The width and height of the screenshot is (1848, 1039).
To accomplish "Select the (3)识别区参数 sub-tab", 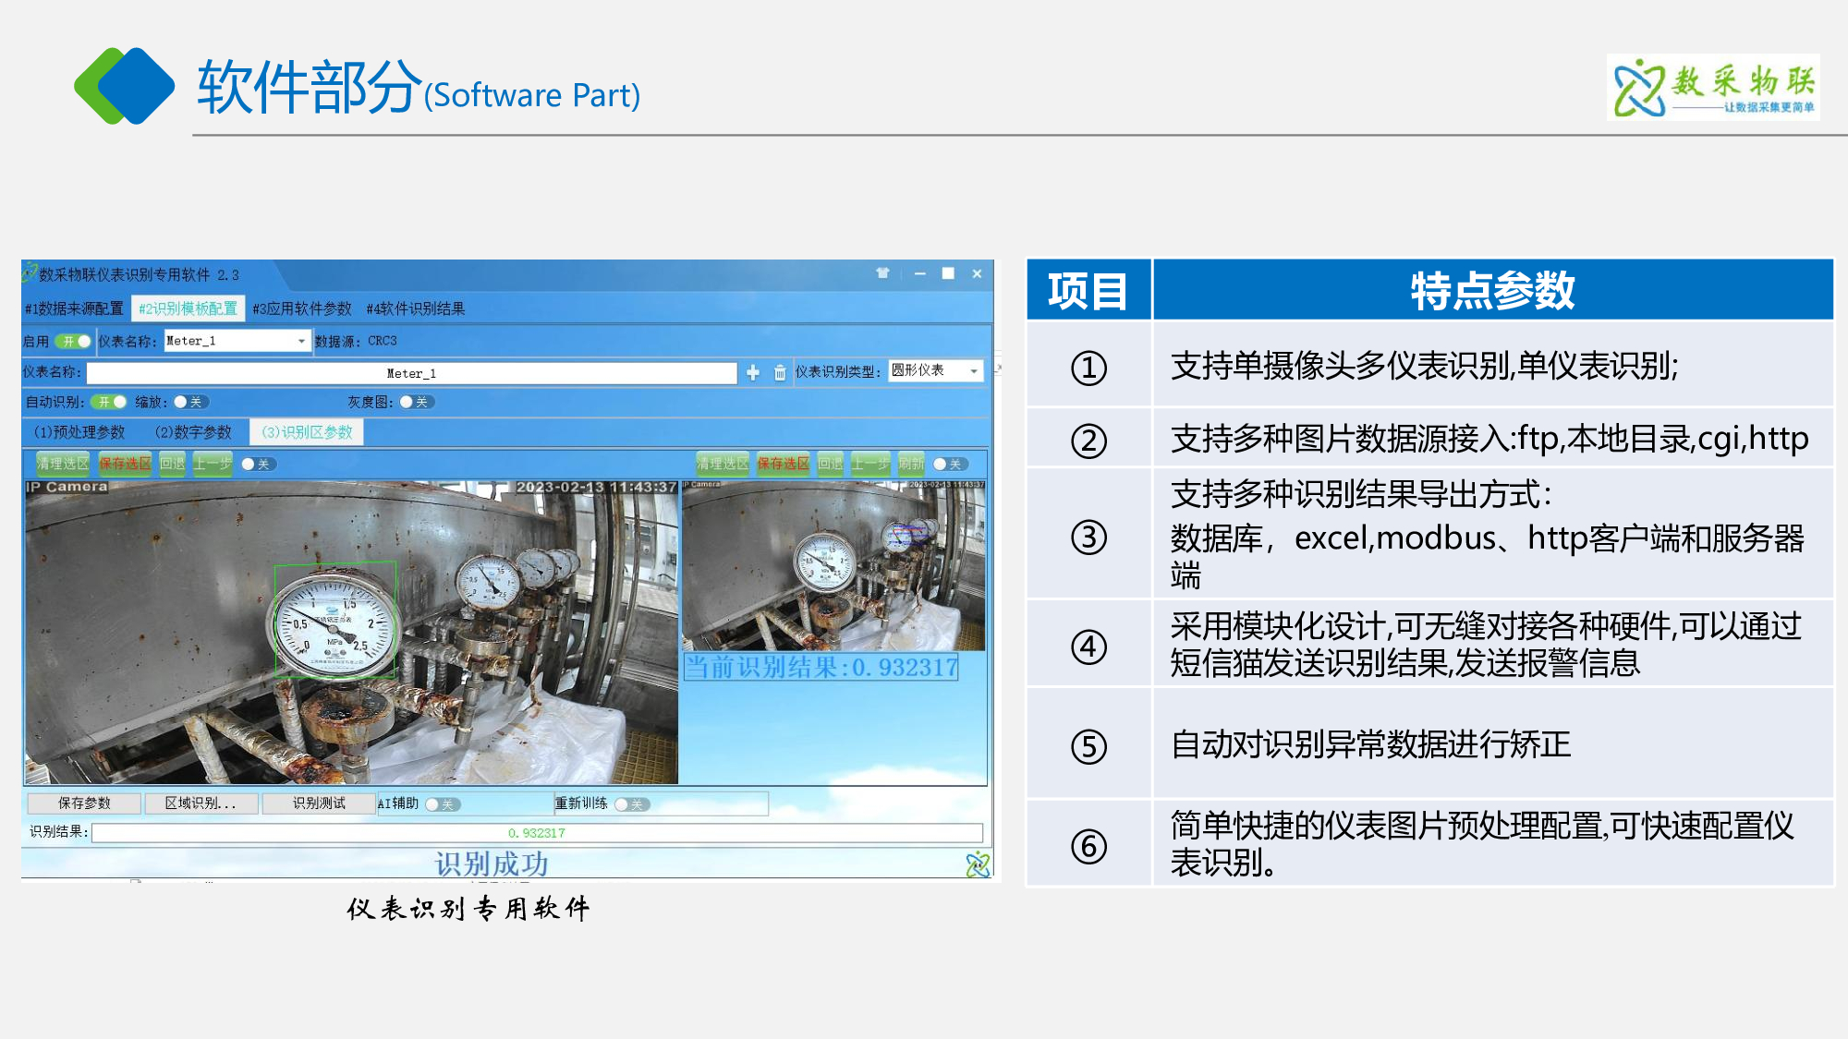I will 307,432.
